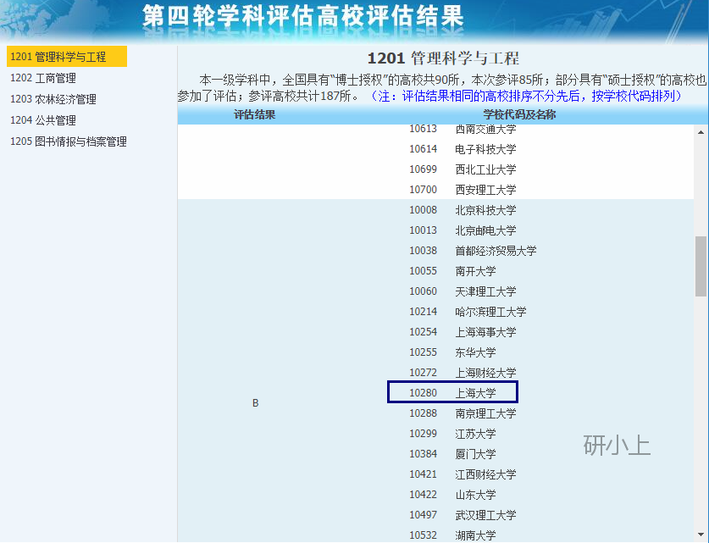Select row 10422 山东大学
This screenshot has width=709, height=543.
point(452,495)
